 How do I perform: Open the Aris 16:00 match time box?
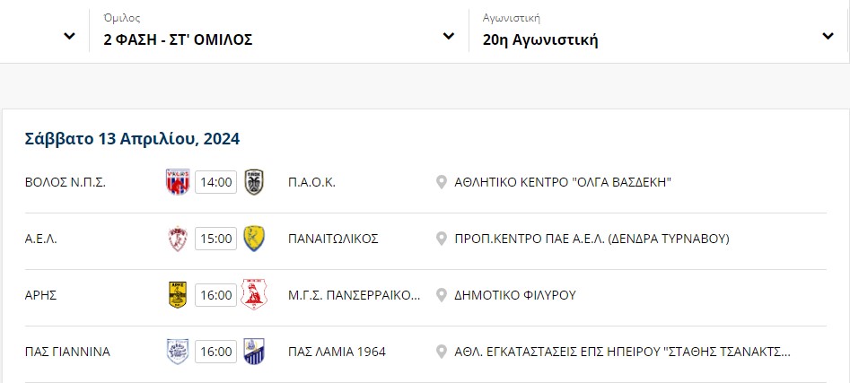pos(215,295)
